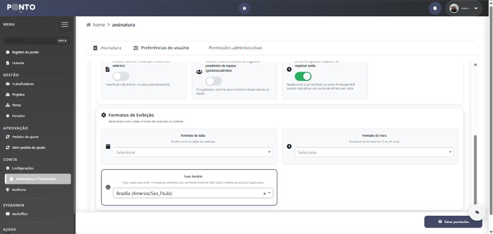This screenshot has width=493, height=234.
Task: Click Trabalhadores people icon
Action: tap(8, 84)
